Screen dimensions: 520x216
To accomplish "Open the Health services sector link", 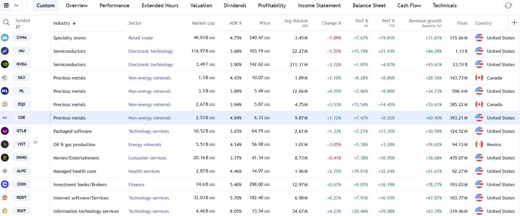I will (x=144, y=171).
